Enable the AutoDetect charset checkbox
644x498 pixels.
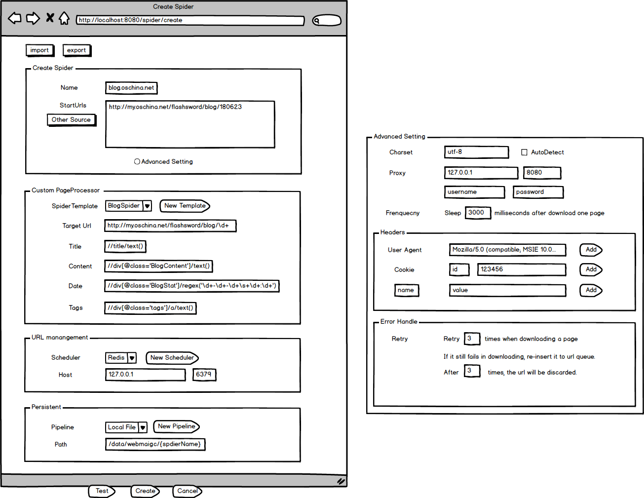pyautogui.click(x=524, y=152)
